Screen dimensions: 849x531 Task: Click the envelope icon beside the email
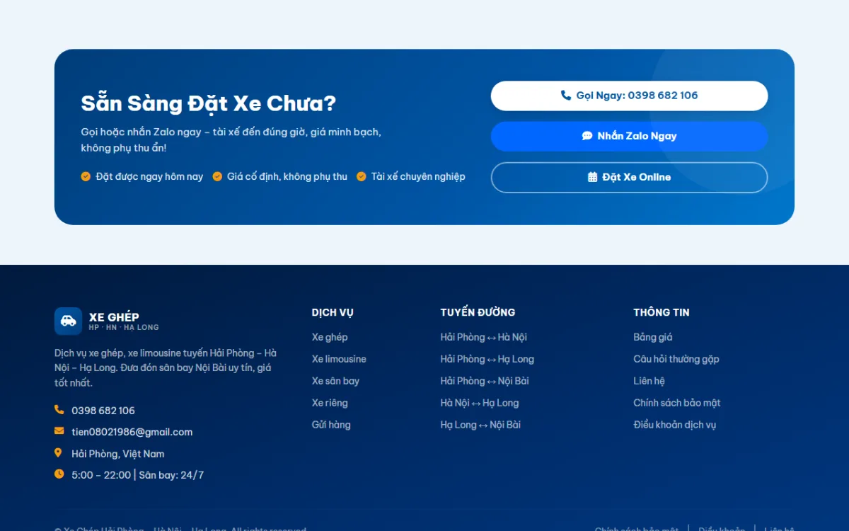point(59,431)
